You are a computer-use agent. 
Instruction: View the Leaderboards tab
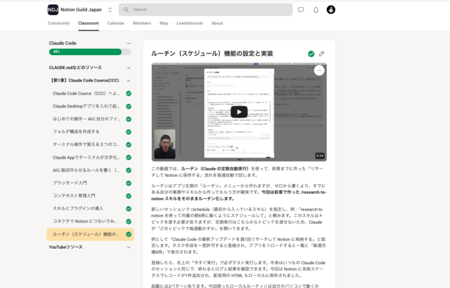point(190,23)
